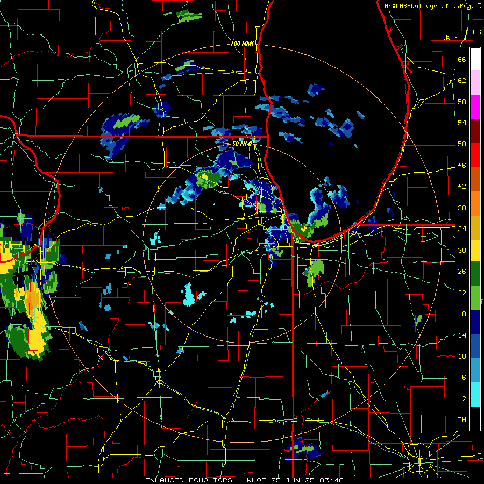The width and height of the screenshot is (484, 484).
Task: Pick the white swatch in the tops legend
Action: [475, 59]
